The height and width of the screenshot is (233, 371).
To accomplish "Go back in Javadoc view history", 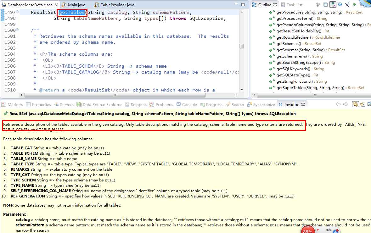I will pos(338,104).
